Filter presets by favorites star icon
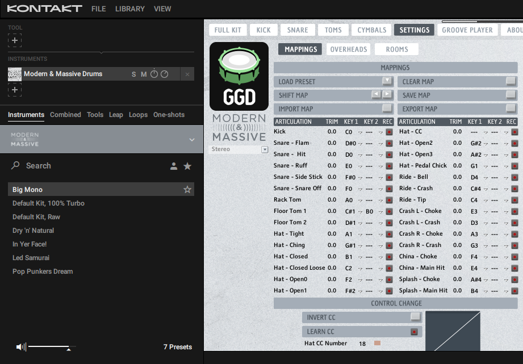Image resolution: width=523 pixels, height=364 pixels. [x=187, y=166]
